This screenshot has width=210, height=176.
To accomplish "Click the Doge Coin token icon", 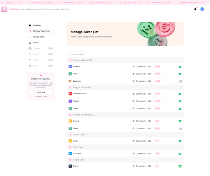I will (70, 81).
